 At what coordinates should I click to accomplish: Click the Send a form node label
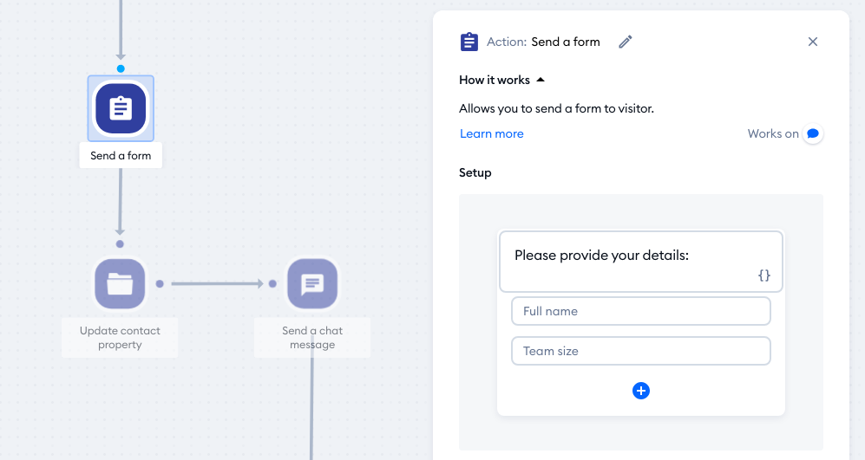[121, 156]
